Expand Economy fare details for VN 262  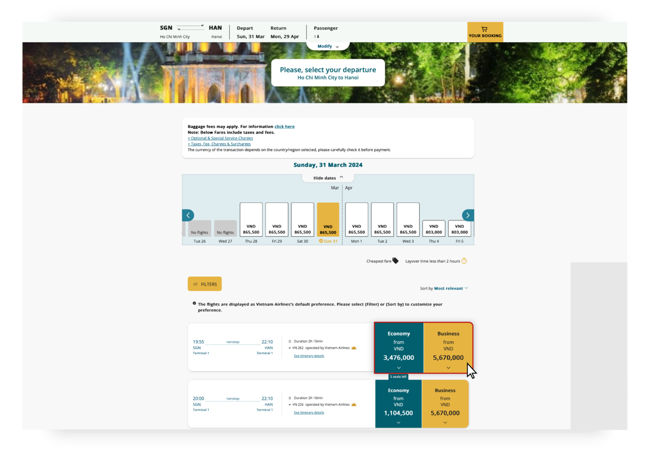pyautogui.click(x=398, y=367)
